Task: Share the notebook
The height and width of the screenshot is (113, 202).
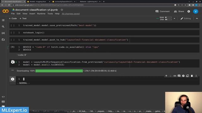Action: (179, 11)
